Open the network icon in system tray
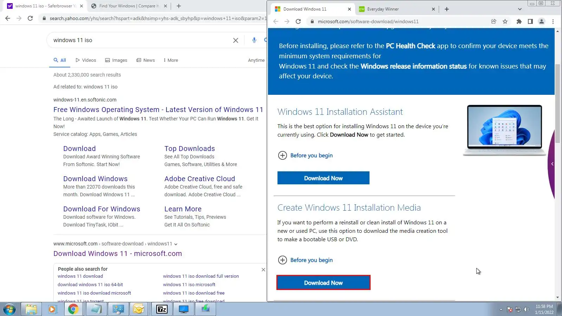 click(518, 310)
